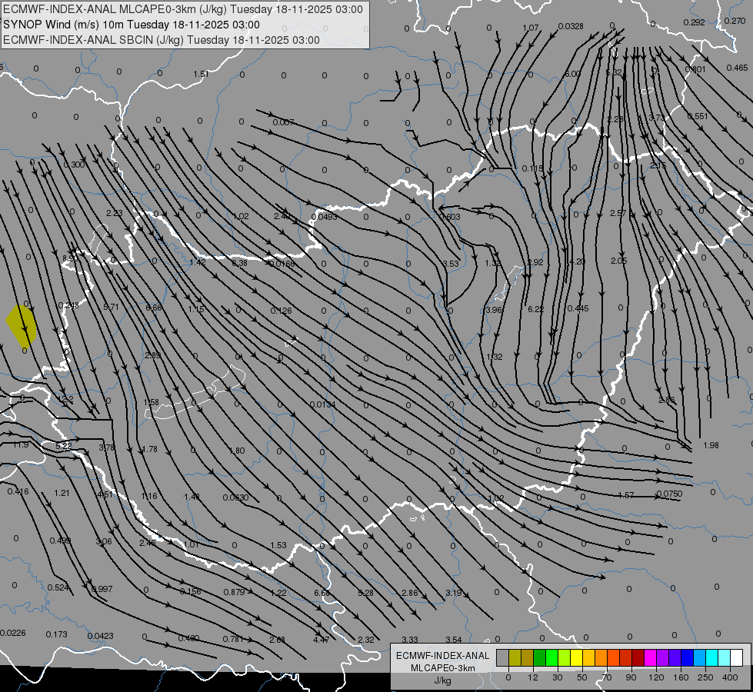Select the map value 0.0328
Screen dimensions: 753x692
click(571, 26)
